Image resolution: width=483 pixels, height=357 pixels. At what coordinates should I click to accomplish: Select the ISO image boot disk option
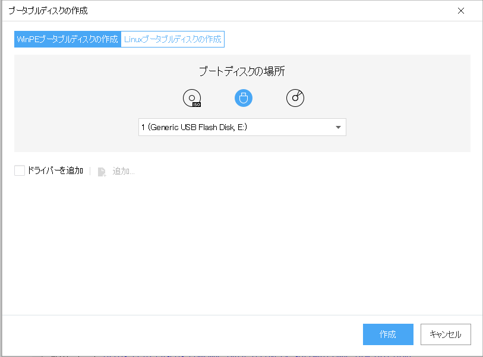[192, 98]
